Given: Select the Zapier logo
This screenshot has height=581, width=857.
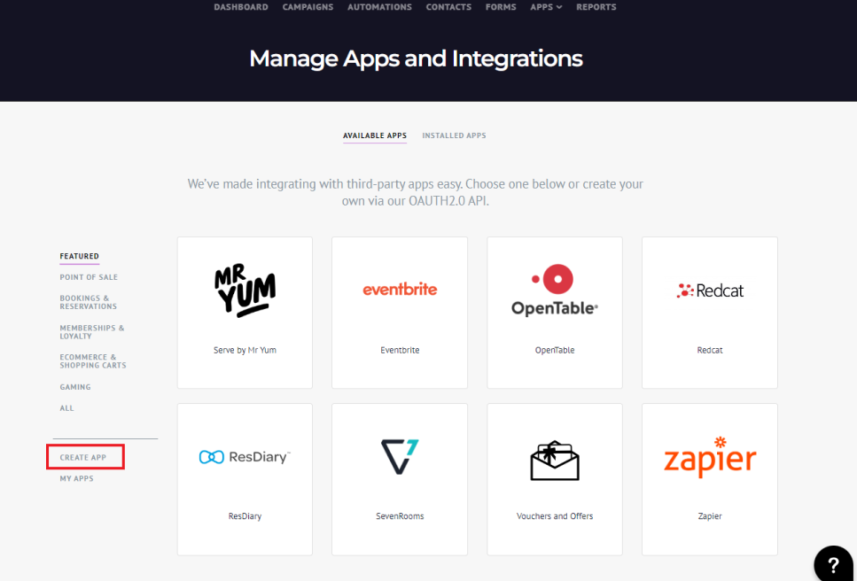Looking at the screenshot, I should pos(710,458).
